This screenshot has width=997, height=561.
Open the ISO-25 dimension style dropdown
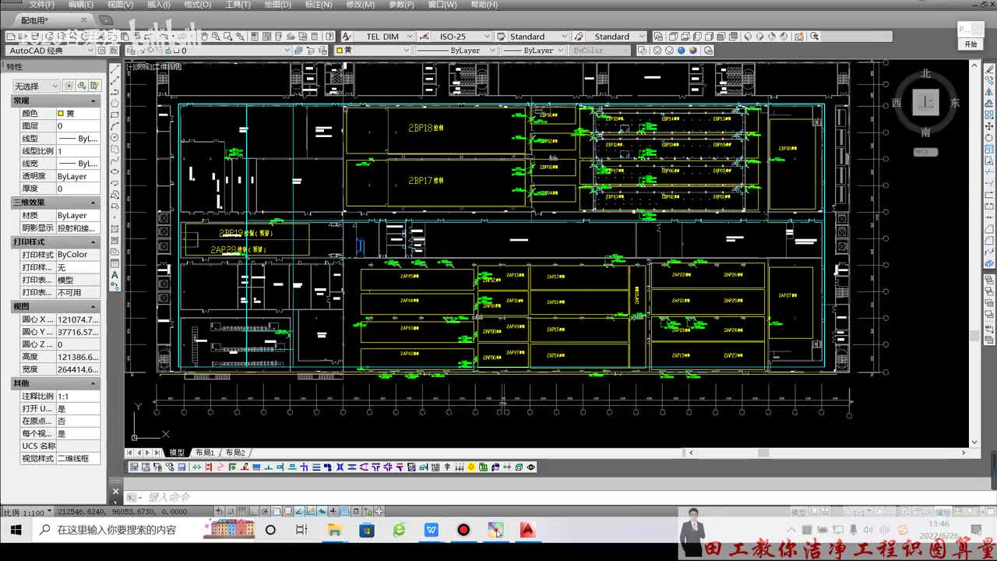463,37
